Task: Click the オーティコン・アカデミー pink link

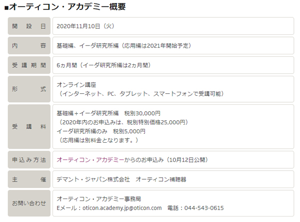Action: tap(90, 160)
